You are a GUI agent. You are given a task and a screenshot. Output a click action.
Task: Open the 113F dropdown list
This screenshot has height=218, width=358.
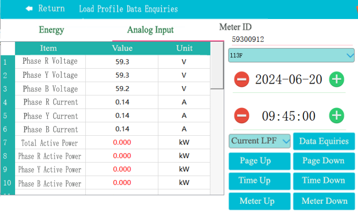(291, 56)
